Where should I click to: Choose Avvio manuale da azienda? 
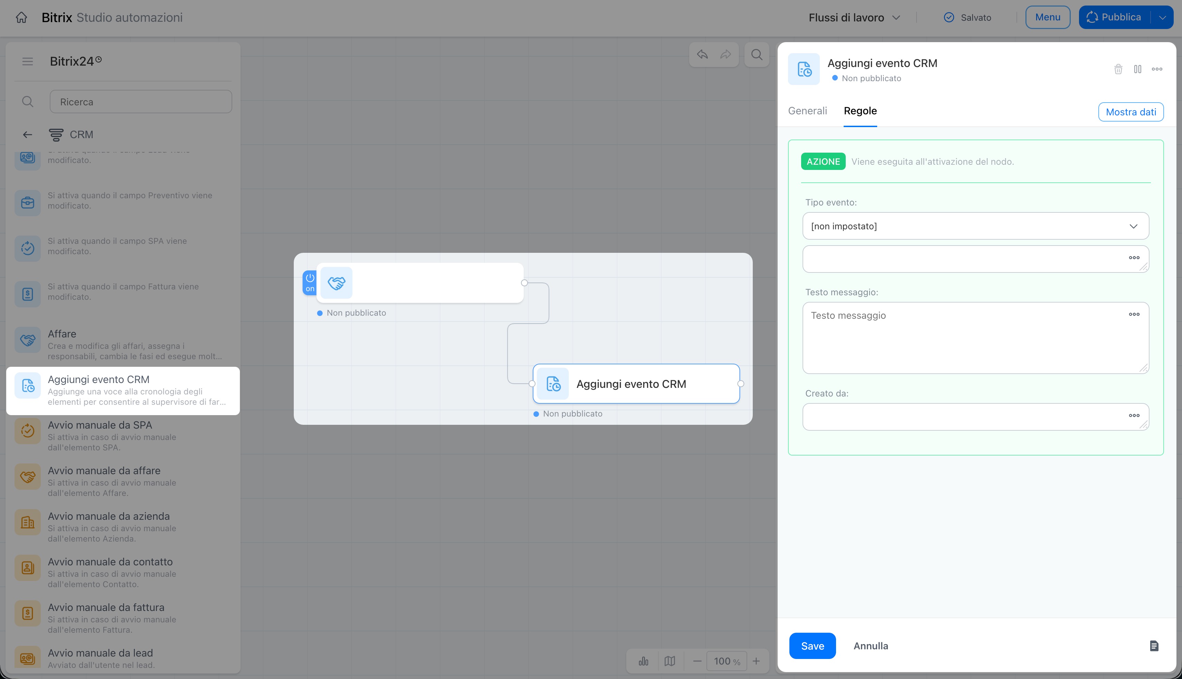[x=123, y=527]
